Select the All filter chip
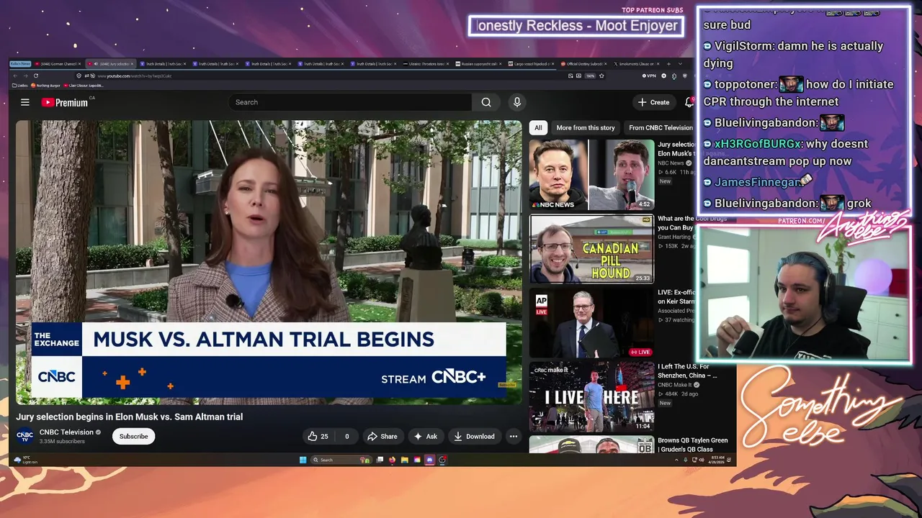The image size is (922, 518). 537,128
